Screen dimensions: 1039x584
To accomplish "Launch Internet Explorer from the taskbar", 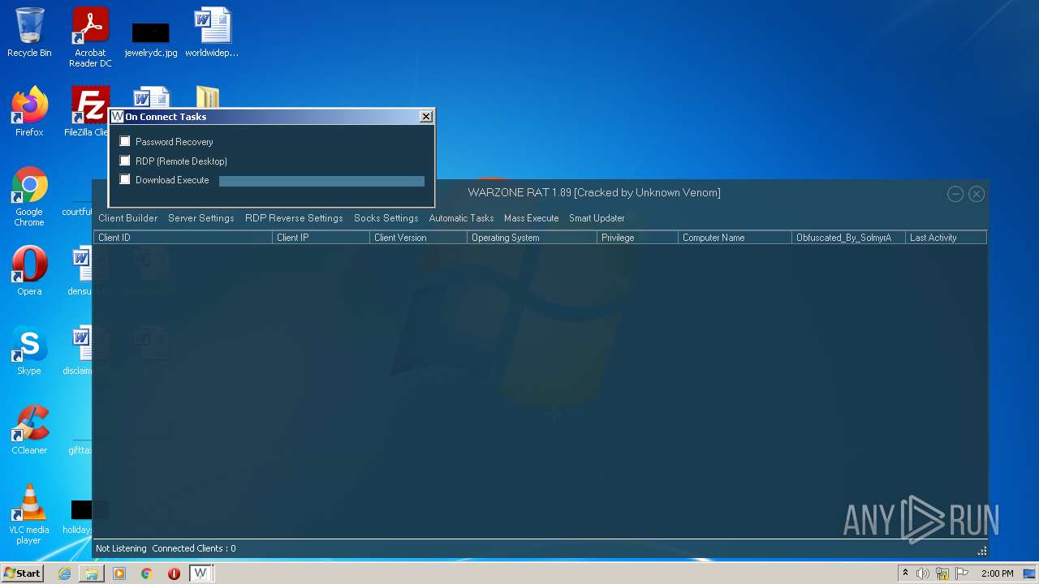I will pyautogui.click(x=64, y=573).
